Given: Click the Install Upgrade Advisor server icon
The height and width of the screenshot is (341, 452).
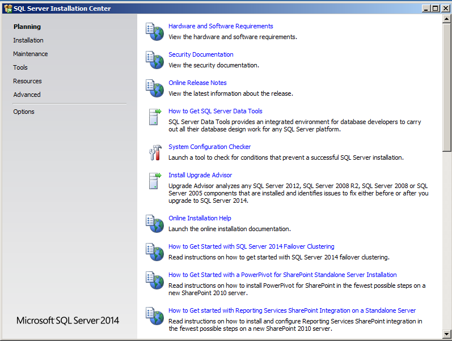Looking at the screenshot, I should click(155, 181).
